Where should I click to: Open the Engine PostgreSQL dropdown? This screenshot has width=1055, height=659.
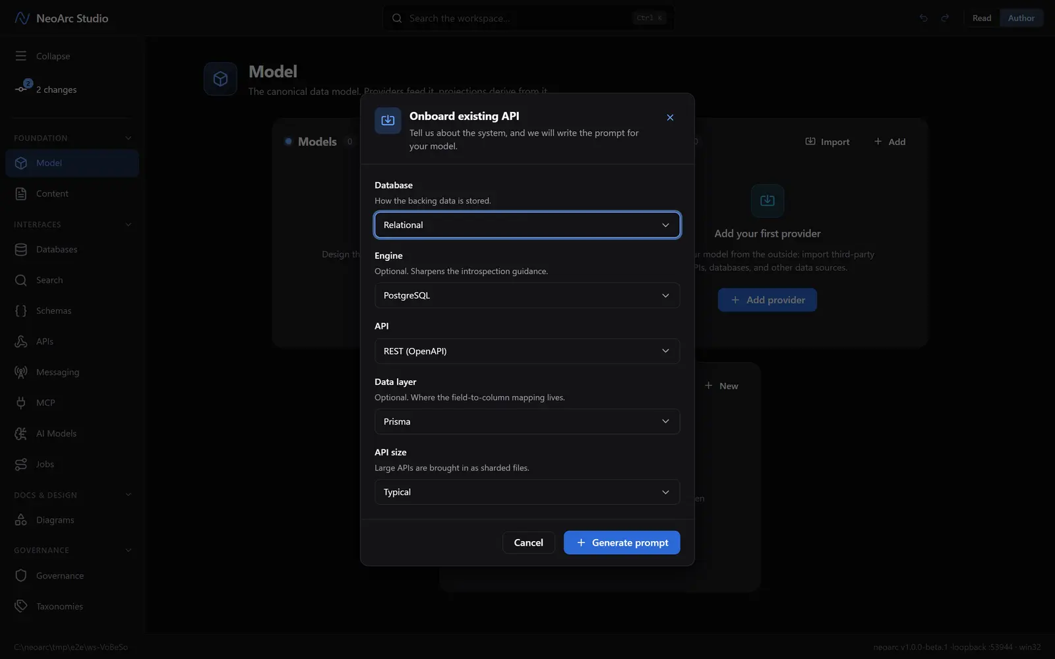(x=527, y=295)
